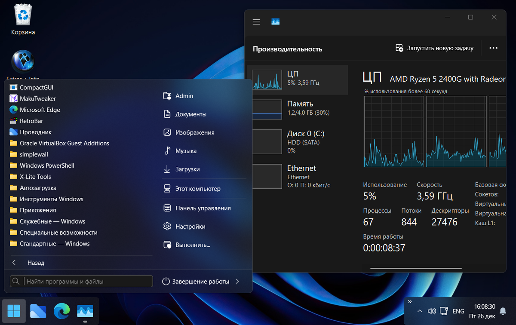Open Этот компьютер from start menu

click(x=192, y=189)
